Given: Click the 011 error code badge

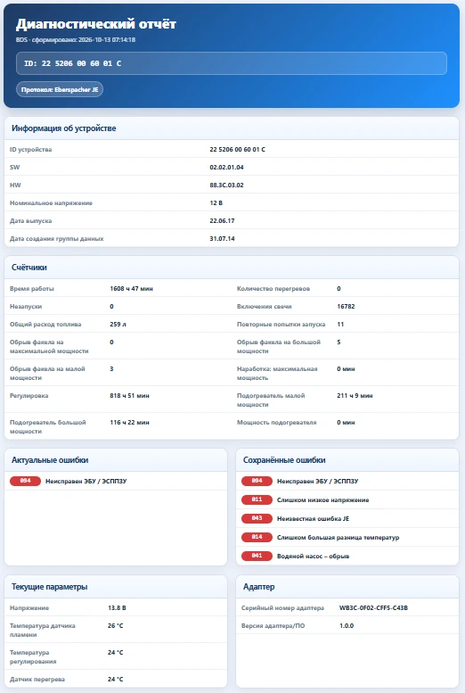Looking at the screenshot, I should [x=257, y=499].
